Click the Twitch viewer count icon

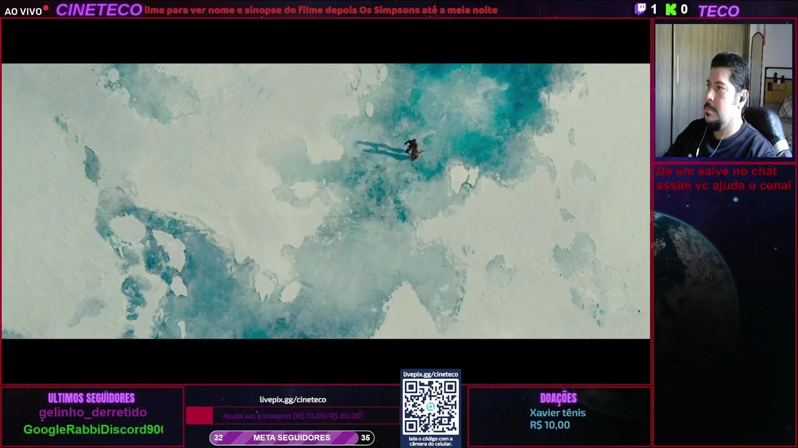click(640, 9)
